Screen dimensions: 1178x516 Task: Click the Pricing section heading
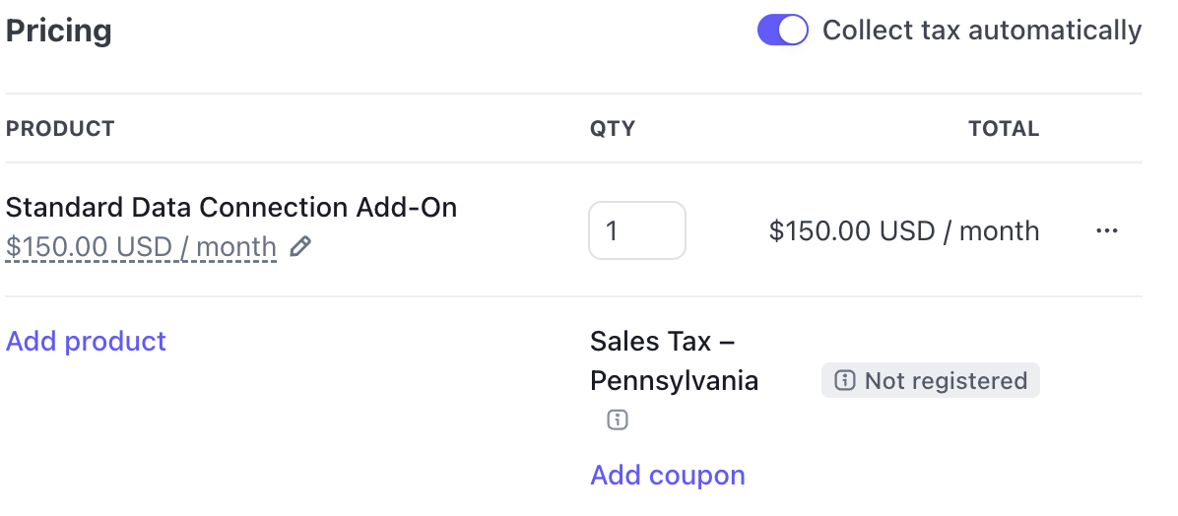[x=58, y=31]
